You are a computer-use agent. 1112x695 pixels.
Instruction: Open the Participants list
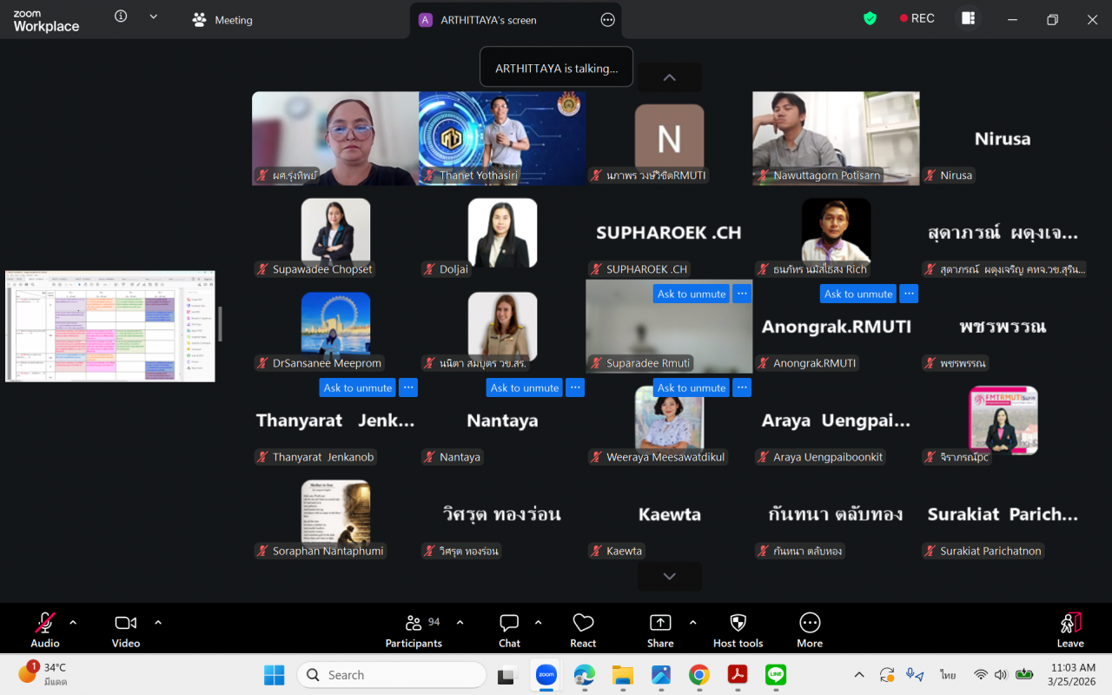[414, 630]
